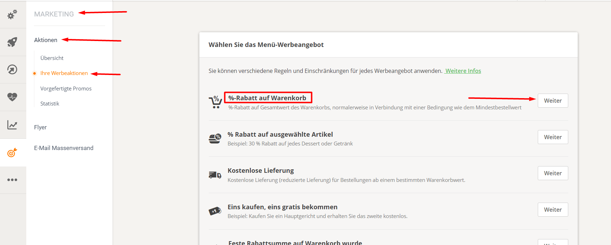This screenshot has width=611, height=245.
Task: Click the %-Rabatt auf Gesamtwert des Warenkorbs description
Action: (x=375, y=108)
